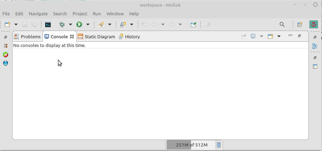Screen dimensions: 322x151
Task: Click the blue globe icon in left sidebar
Action: click(x=6, y=63)
